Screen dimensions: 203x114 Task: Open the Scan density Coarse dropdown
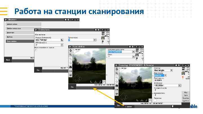[x=165, y=75]
